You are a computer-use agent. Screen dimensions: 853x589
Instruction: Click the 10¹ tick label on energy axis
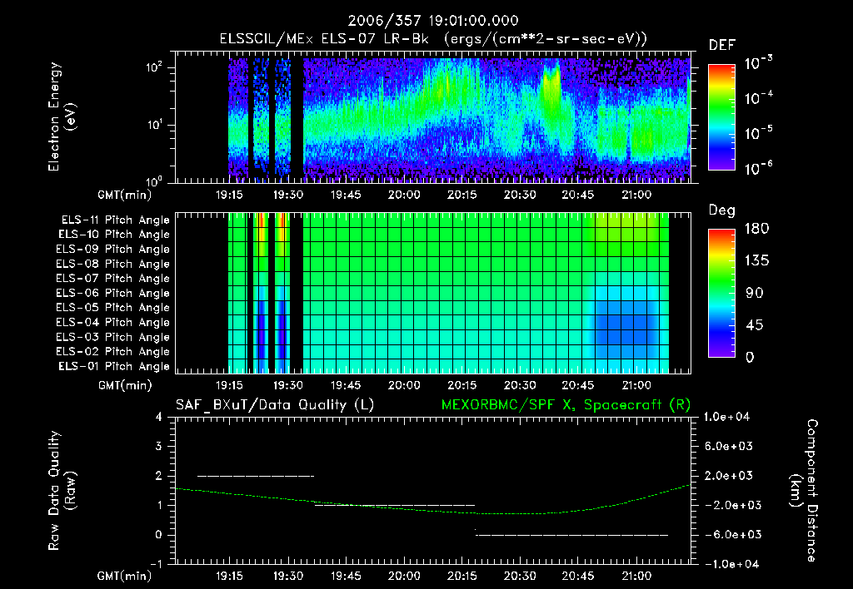coord(153,125)
